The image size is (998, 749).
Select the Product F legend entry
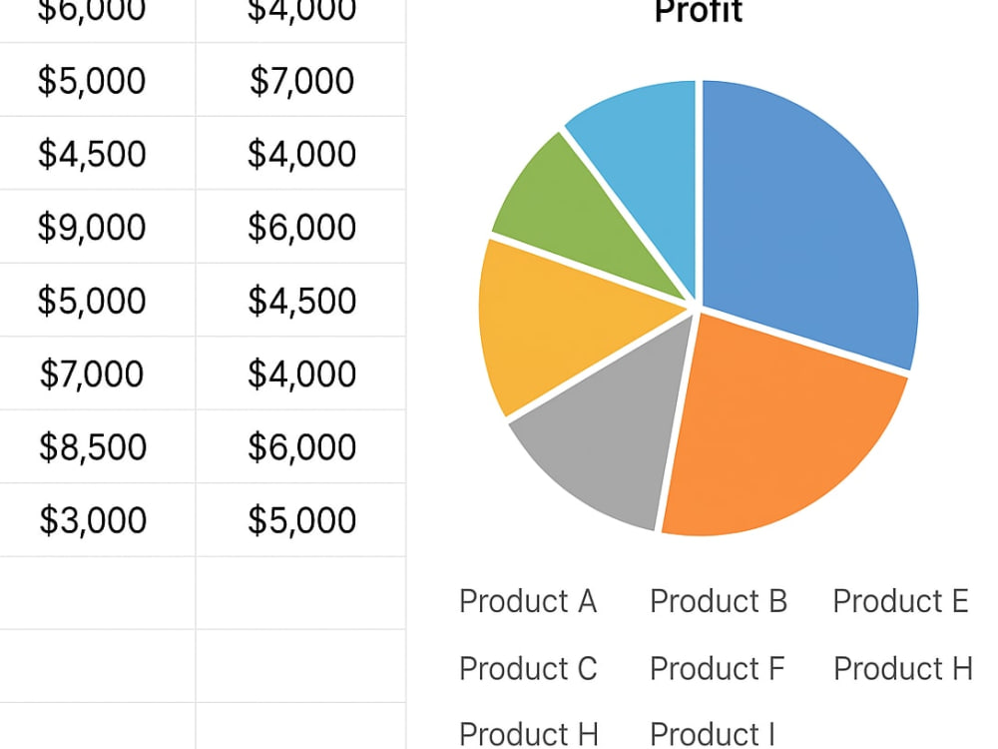point(718,668)
